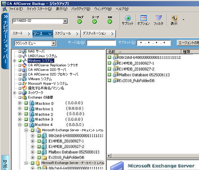This screenshot has width=199, height=170.
Task: Click the エージェント button beside the subnet field
Action: coord(188,43)
